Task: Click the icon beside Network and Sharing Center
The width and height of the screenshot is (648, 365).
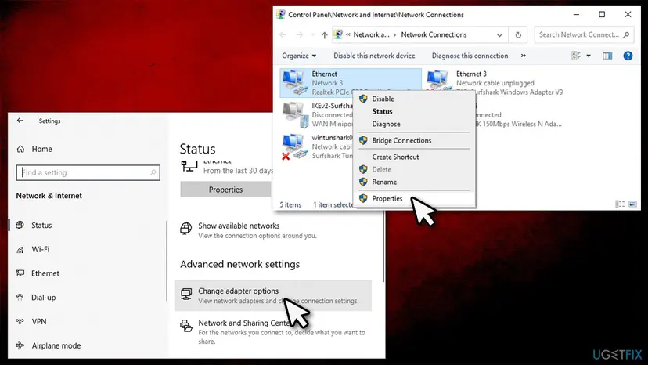Action: tap(186, 326)
